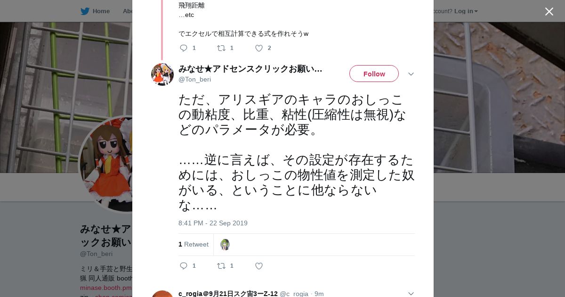Retweet the upper tweet in the thread
The width and height of the screenshot is (565, 297).
[x=221, y=48]
